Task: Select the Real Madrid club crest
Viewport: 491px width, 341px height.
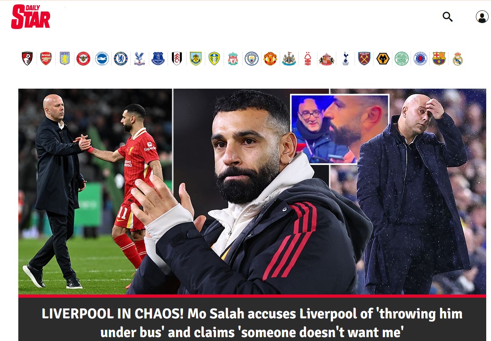Action: point(458,58)
